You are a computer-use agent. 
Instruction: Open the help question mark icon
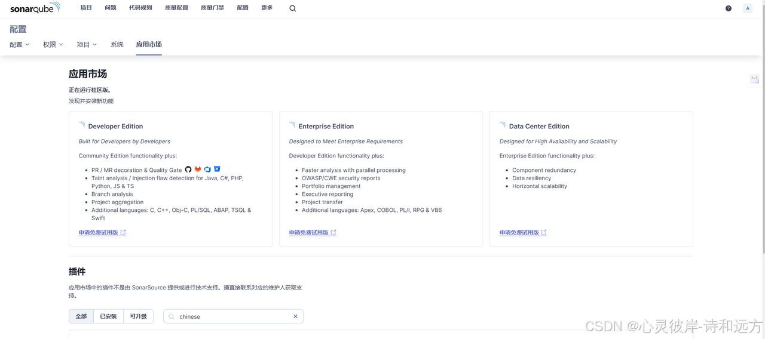pyautogui.click(x=729, y=8)
